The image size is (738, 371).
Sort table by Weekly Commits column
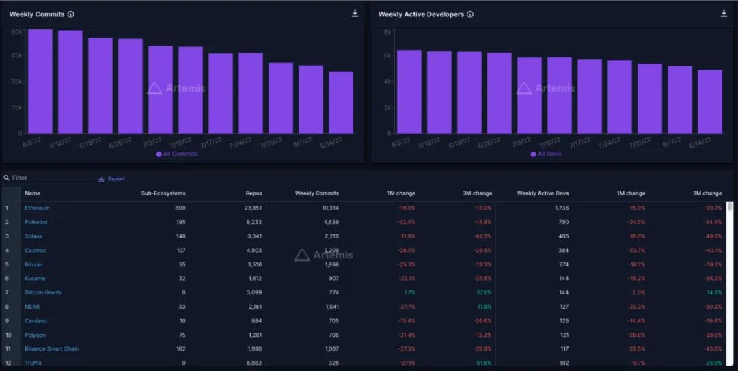click(316, 193)
